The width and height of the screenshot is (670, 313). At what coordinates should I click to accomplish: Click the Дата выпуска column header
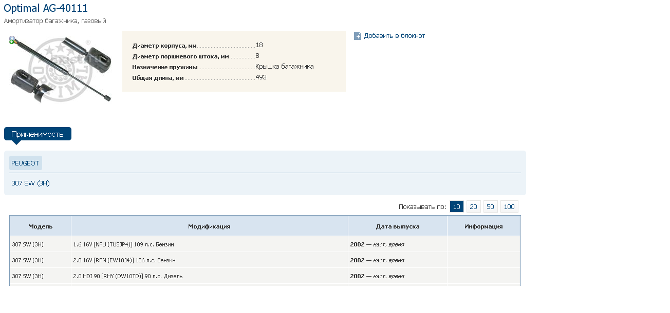pos(397,226)
